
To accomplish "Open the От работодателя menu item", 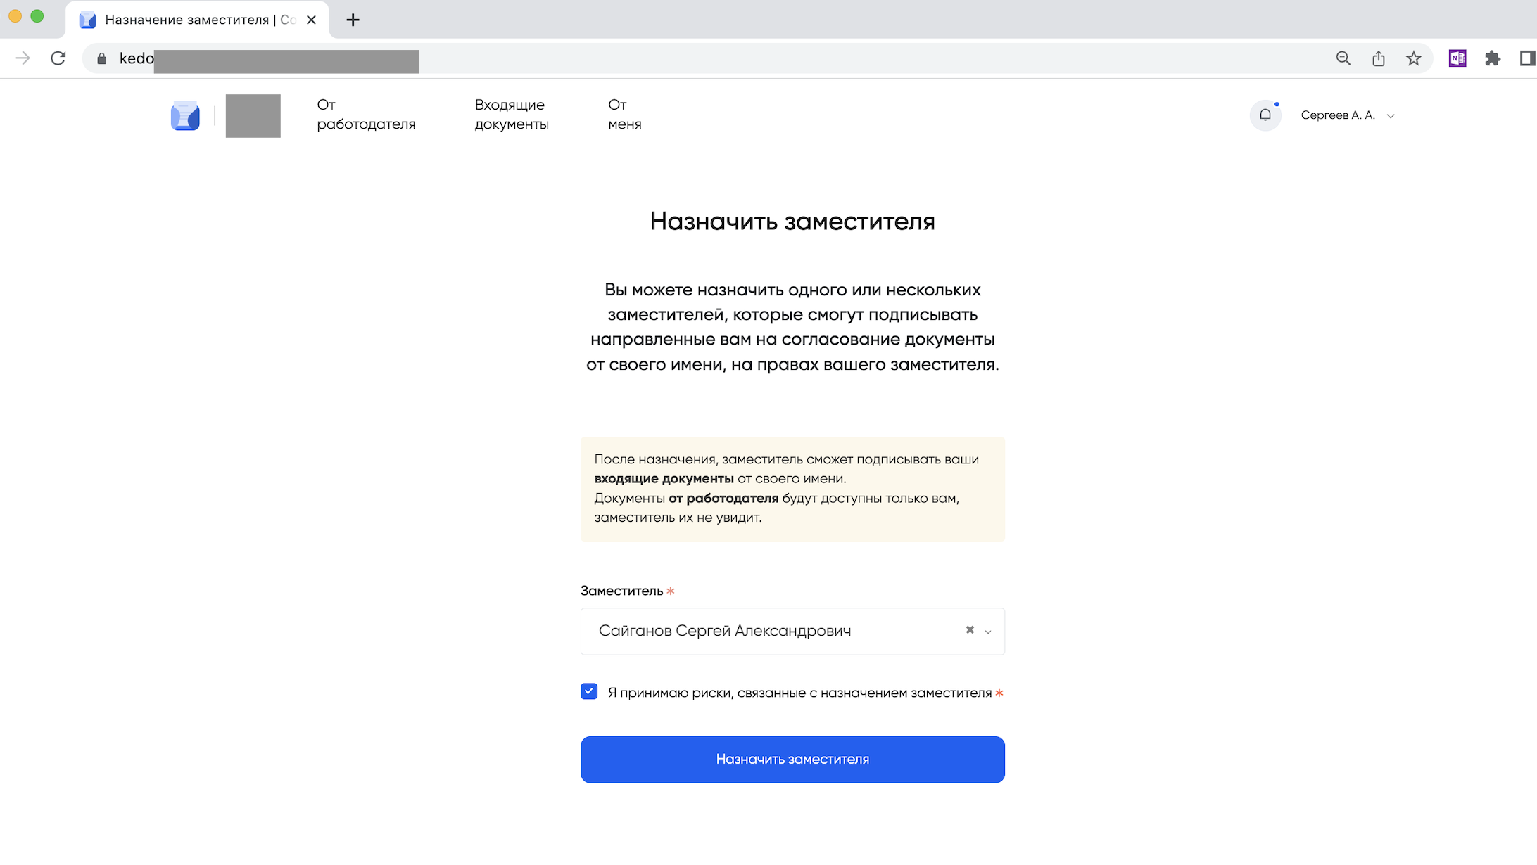I will [x=366, y=115].
